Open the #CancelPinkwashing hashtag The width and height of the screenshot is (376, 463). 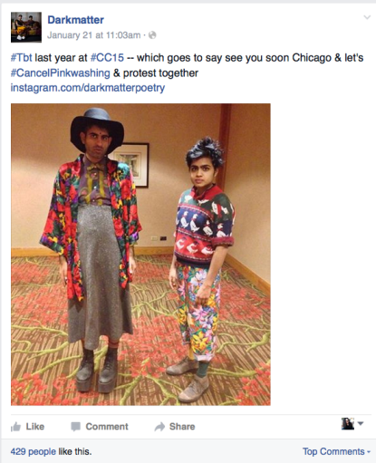tap(61, 72)
